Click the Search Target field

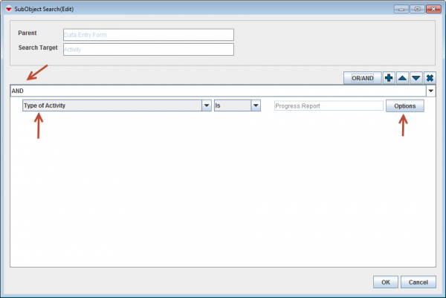click(x=148, y=49)
